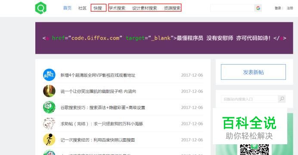Click the date of the VIP影视 post

[192, 75]
